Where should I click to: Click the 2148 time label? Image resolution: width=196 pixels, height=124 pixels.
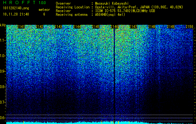coord(152,27)
